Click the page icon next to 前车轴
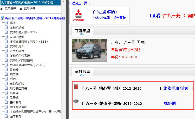 tap(6, 74)
